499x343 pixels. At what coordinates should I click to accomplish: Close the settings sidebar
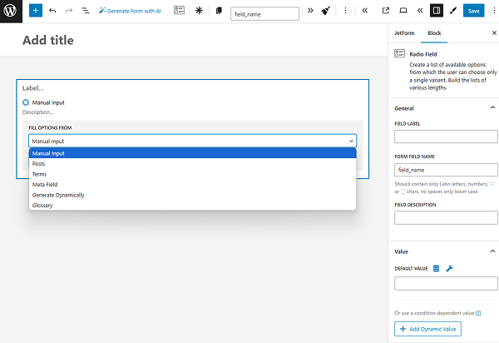tap(494, 32)
